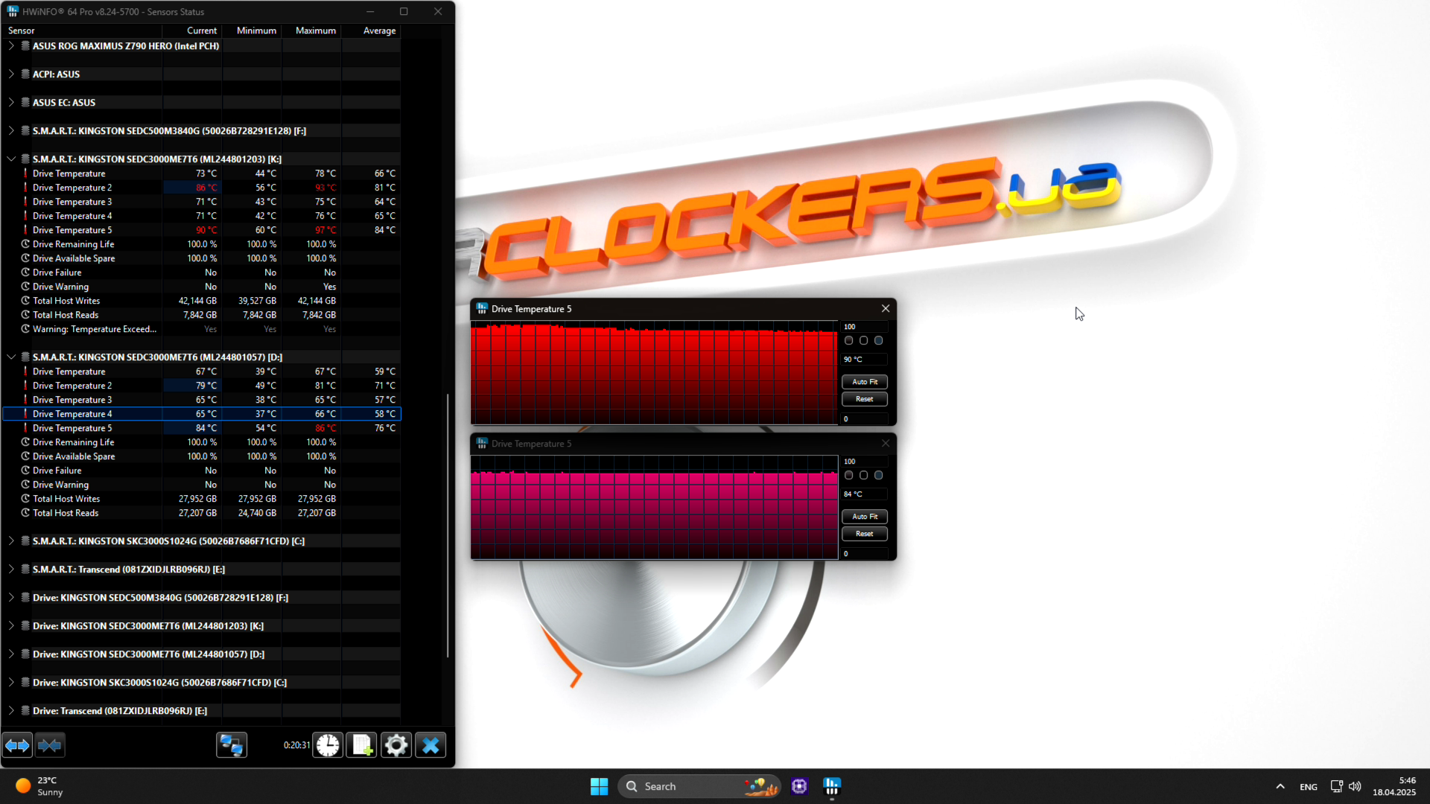Screen dimensions: 1430x804
Task: Collapse the KINGSTON SEDC3000ME7T6 [K:] S.M.A.R.T. group
Action: click(11, 159)
